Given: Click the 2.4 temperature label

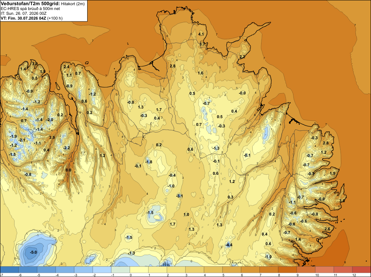Looking at the screenshot, I should click(66, 67).
